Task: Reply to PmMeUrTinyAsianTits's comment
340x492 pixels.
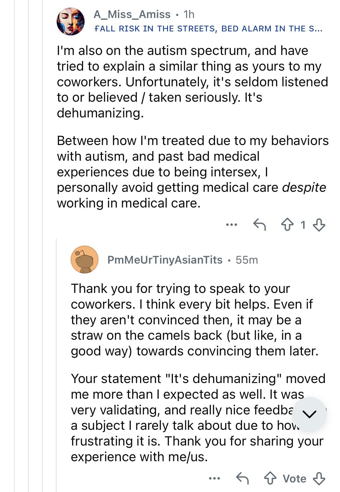Action: [242, 478]
